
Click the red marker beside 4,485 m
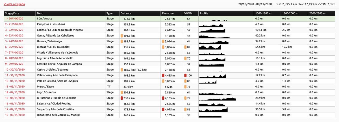[163, 75]
